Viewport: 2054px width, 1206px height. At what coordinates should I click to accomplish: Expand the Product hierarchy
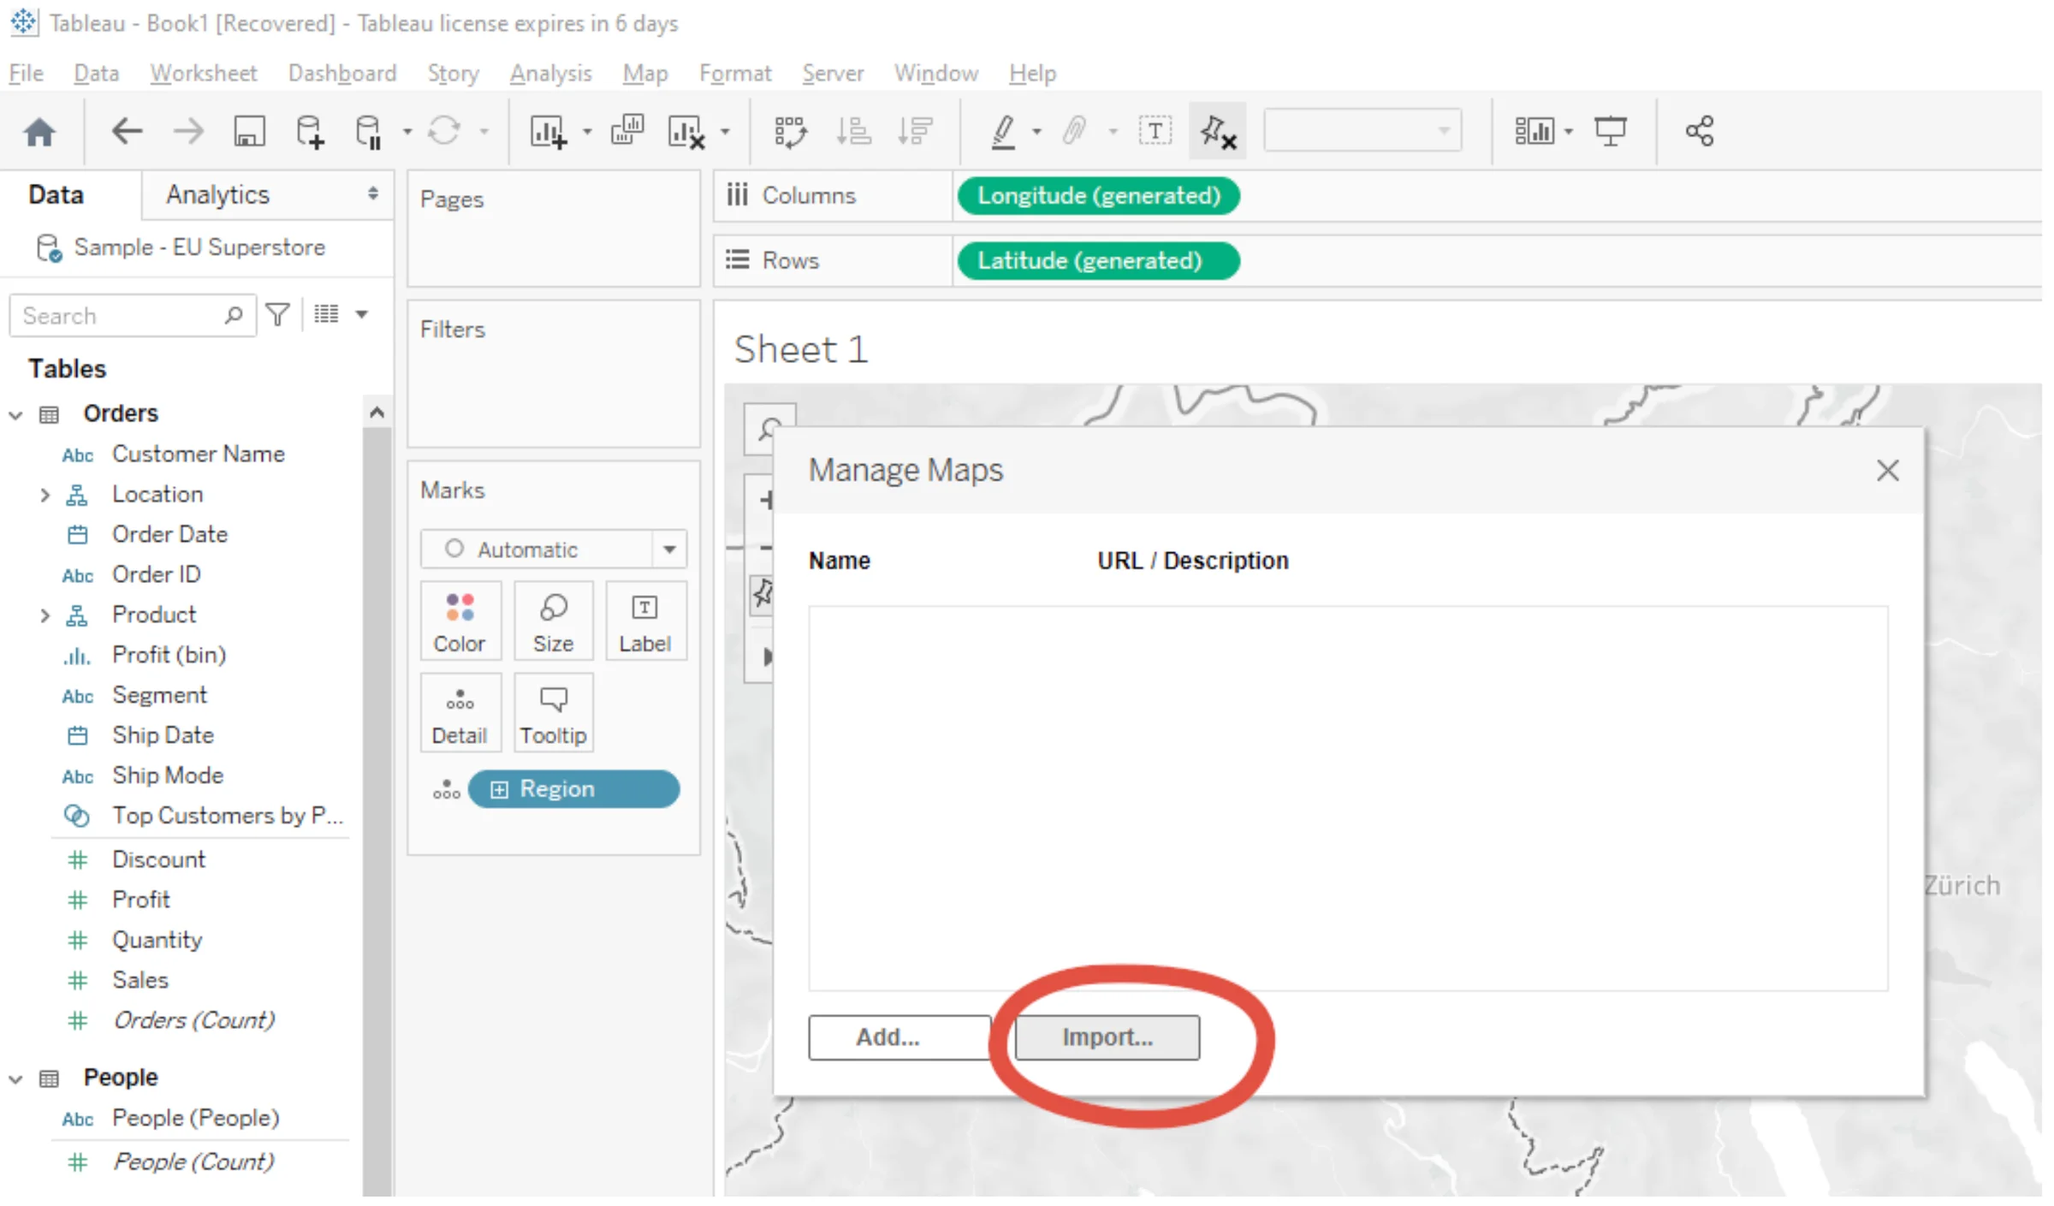tap(45, 615)
